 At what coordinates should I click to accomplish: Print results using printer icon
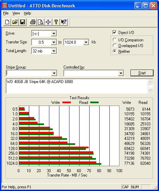click(x=33, y=22)
